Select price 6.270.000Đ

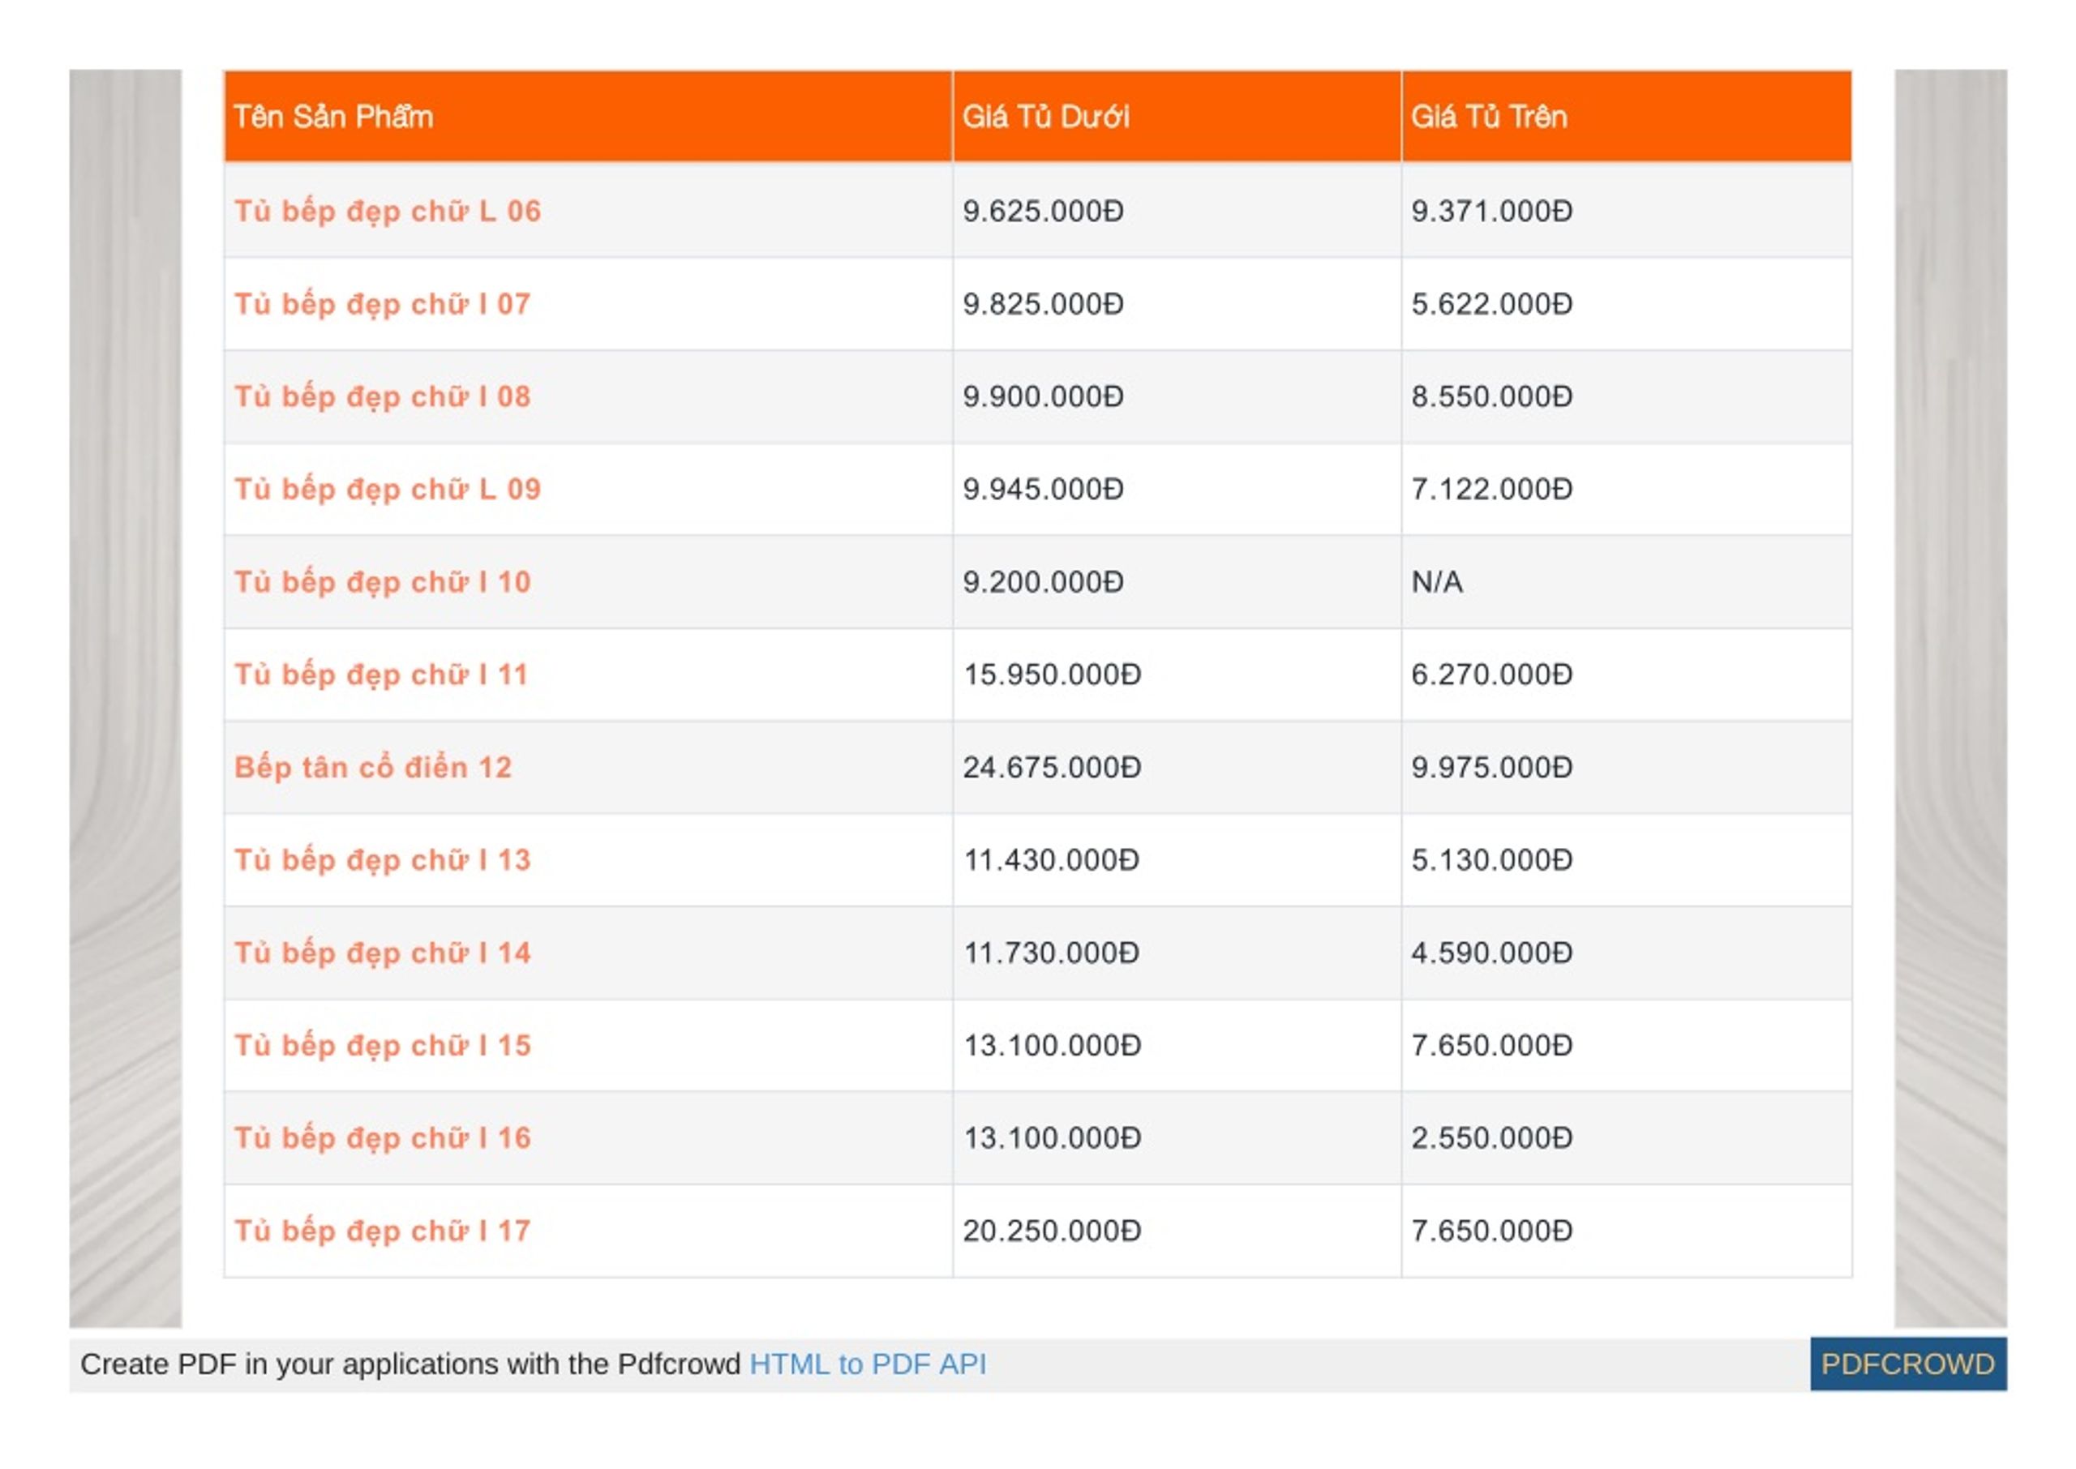pyautogui.click(x=1491, y=675)
